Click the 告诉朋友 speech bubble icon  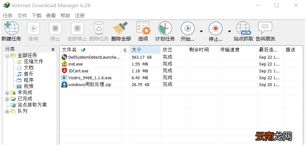pyautogui.click(x=265, y=28)
